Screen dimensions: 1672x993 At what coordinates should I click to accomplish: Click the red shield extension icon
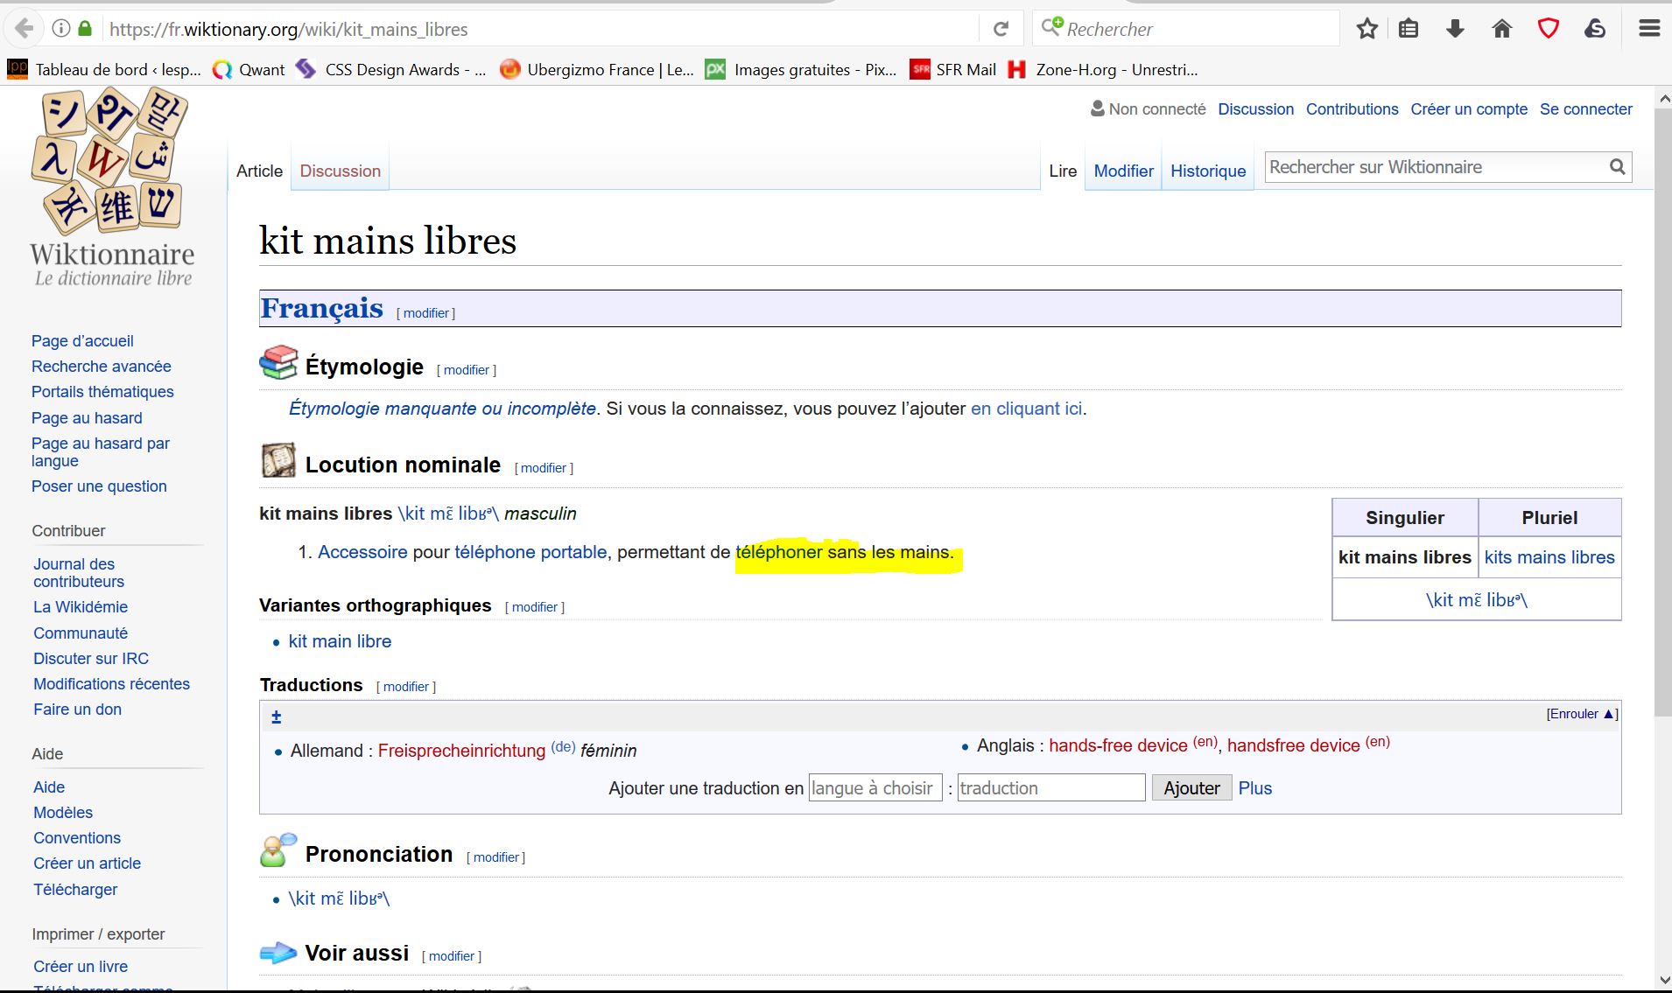1548,29
